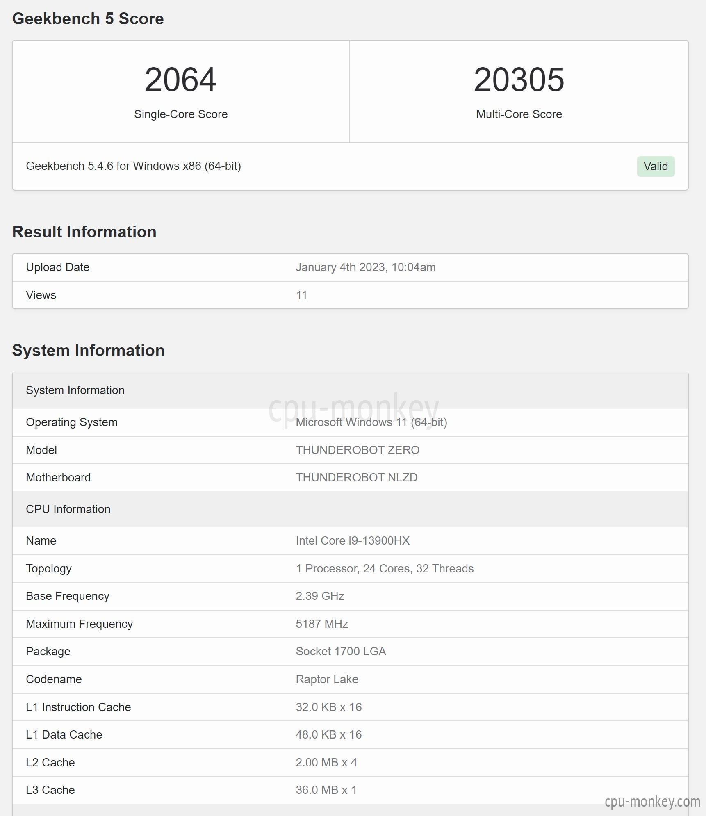The height and width of the screenshot is (816, 706).
Task: Select the 36.0 MB x 1 value
Action: click(326, 790)
